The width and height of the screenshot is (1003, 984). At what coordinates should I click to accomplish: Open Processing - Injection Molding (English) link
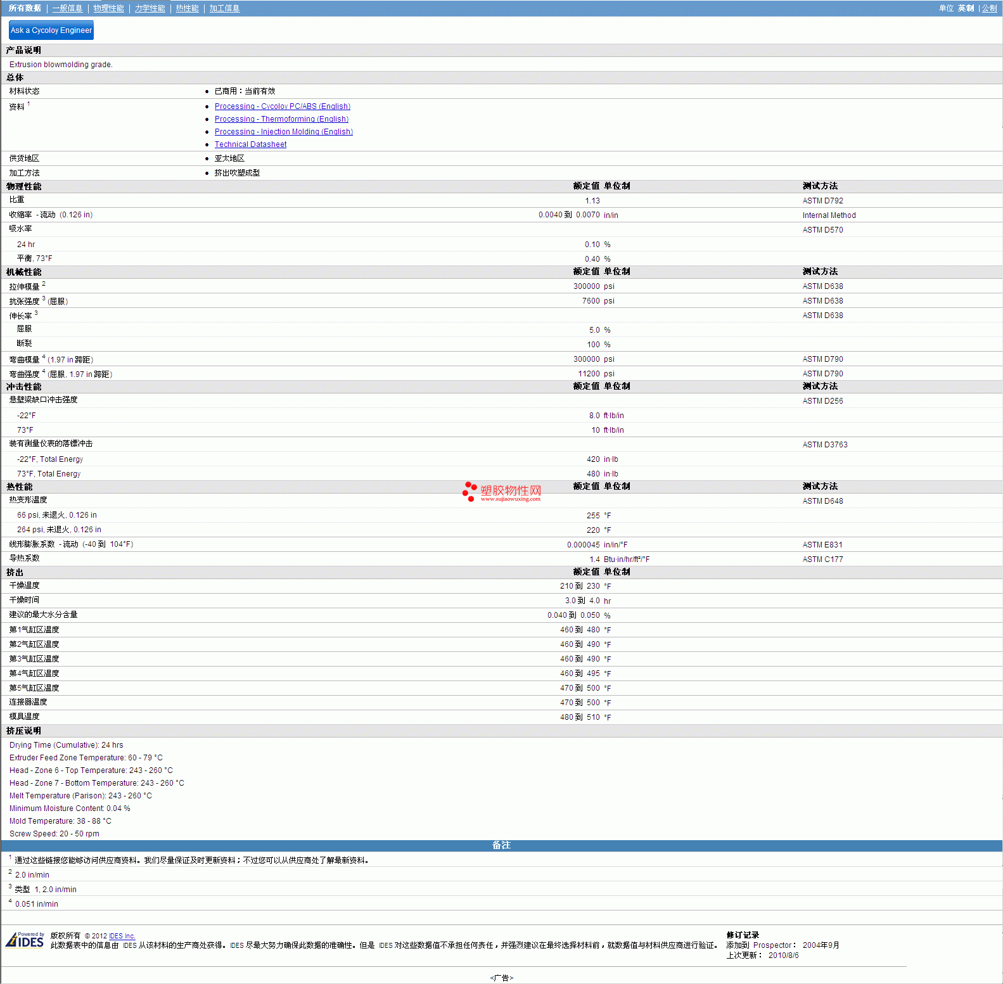click(283, 132)
